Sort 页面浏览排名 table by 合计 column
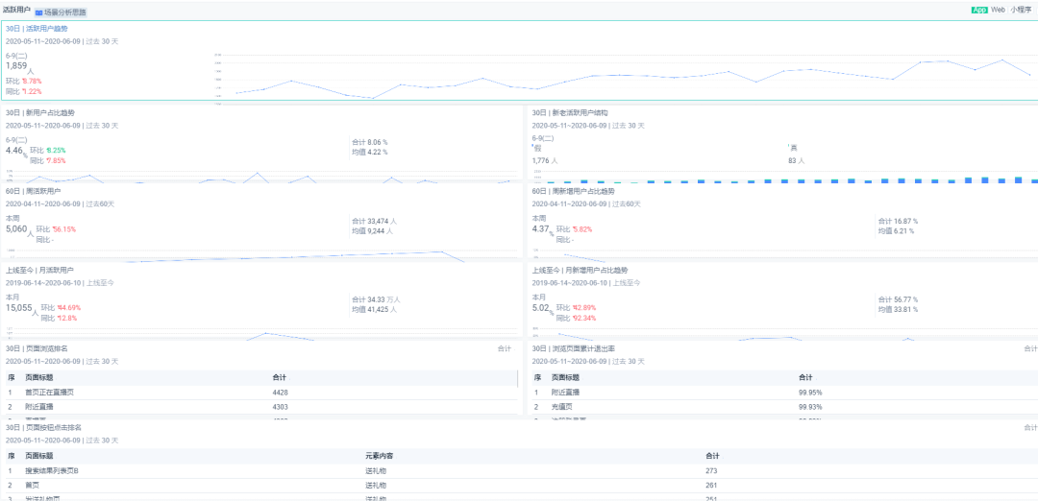 click(x=280, y=377)
